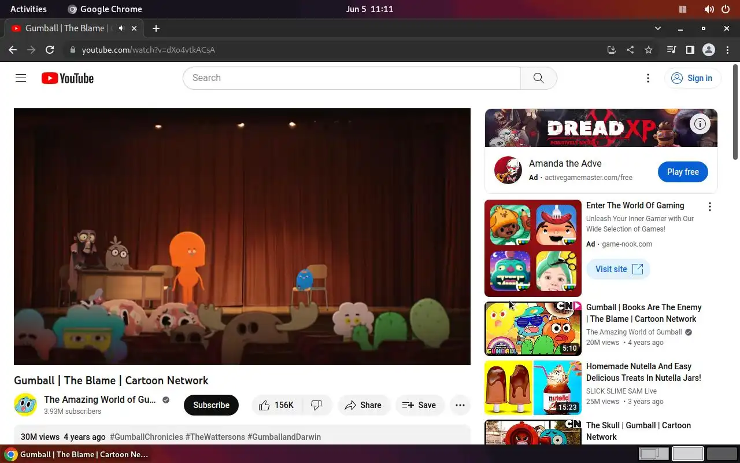Click the address bar URL

click(x=149, y=50)
